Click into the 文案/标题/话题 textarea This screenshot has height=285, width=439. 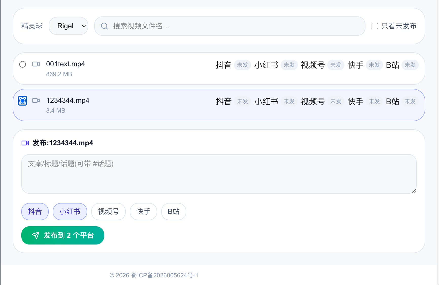click(x=219, y=174)
